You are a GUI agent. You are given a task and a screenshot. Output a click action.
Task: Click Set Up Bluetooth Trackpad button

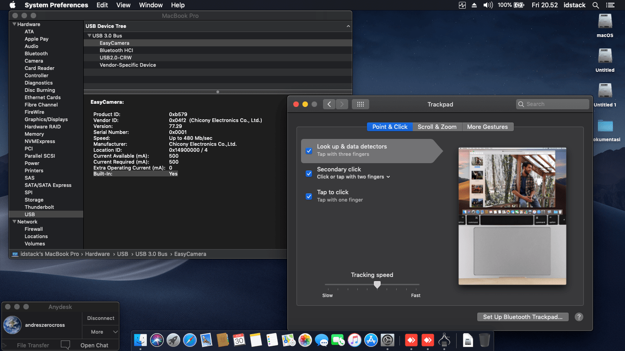[523, 317]
